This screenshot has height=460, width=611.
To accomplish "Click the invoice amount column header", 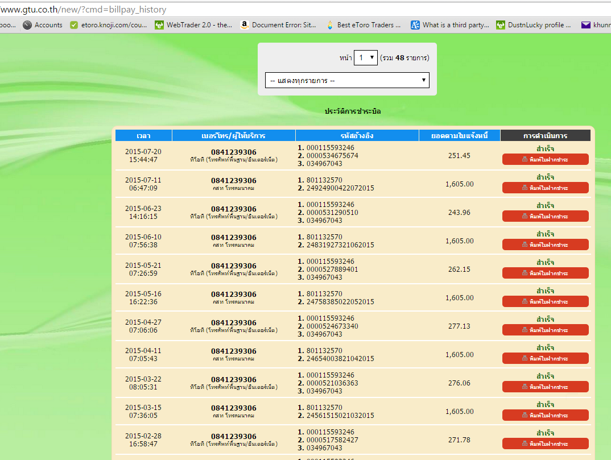I will [460, 135].
